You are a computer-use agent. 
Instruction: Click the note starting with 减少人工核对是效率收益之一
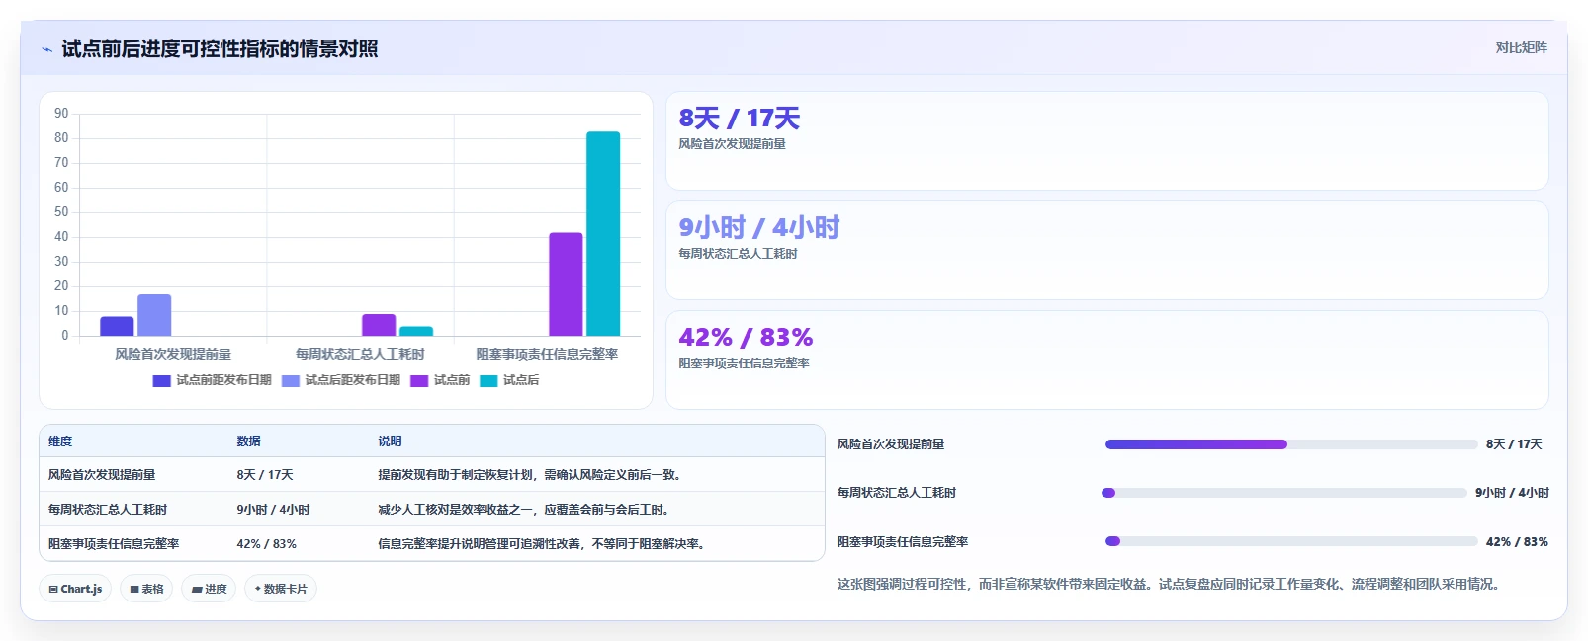point(525,510)
